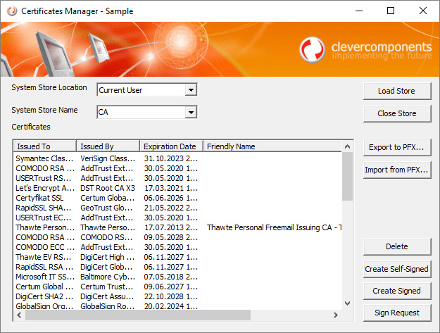
Task: Open Import from PFX dialog
Action: (397, 170)
